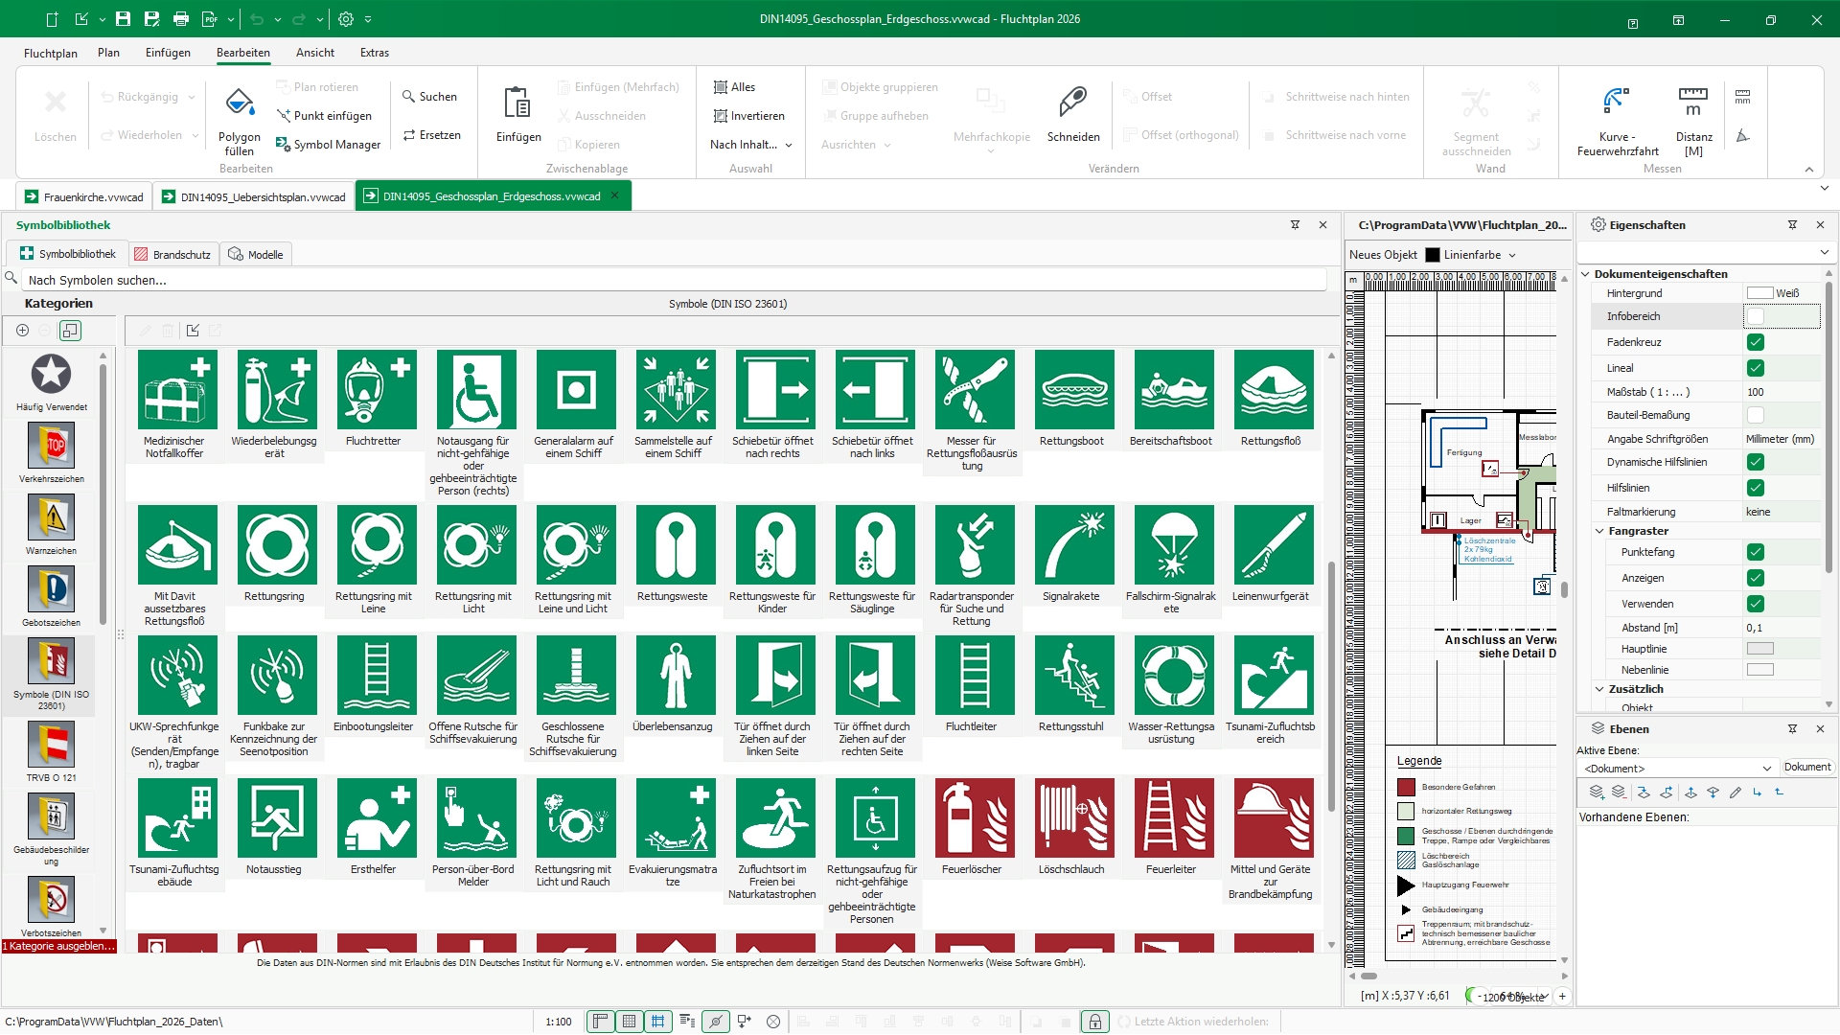1840x1035 pixels.
Task: Disable the Punktefang checkbox
Action: coord(1755,552)
